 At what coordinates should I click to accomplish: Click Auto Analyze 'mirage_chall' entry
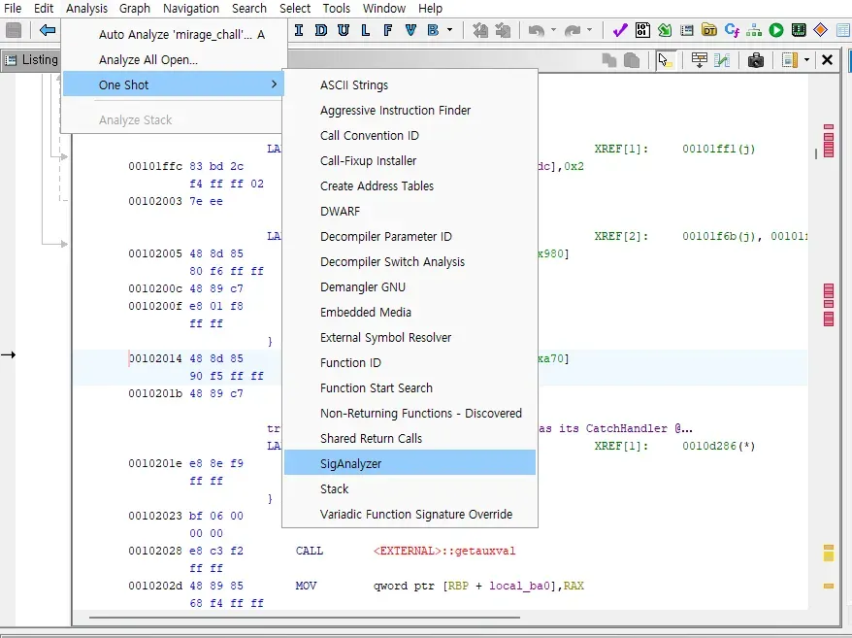(175, 34)
